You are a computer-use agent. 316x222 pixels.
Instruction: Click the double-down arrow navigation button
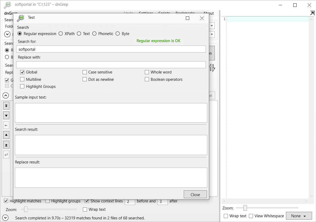pyautogui.click(x=6, y=106)
